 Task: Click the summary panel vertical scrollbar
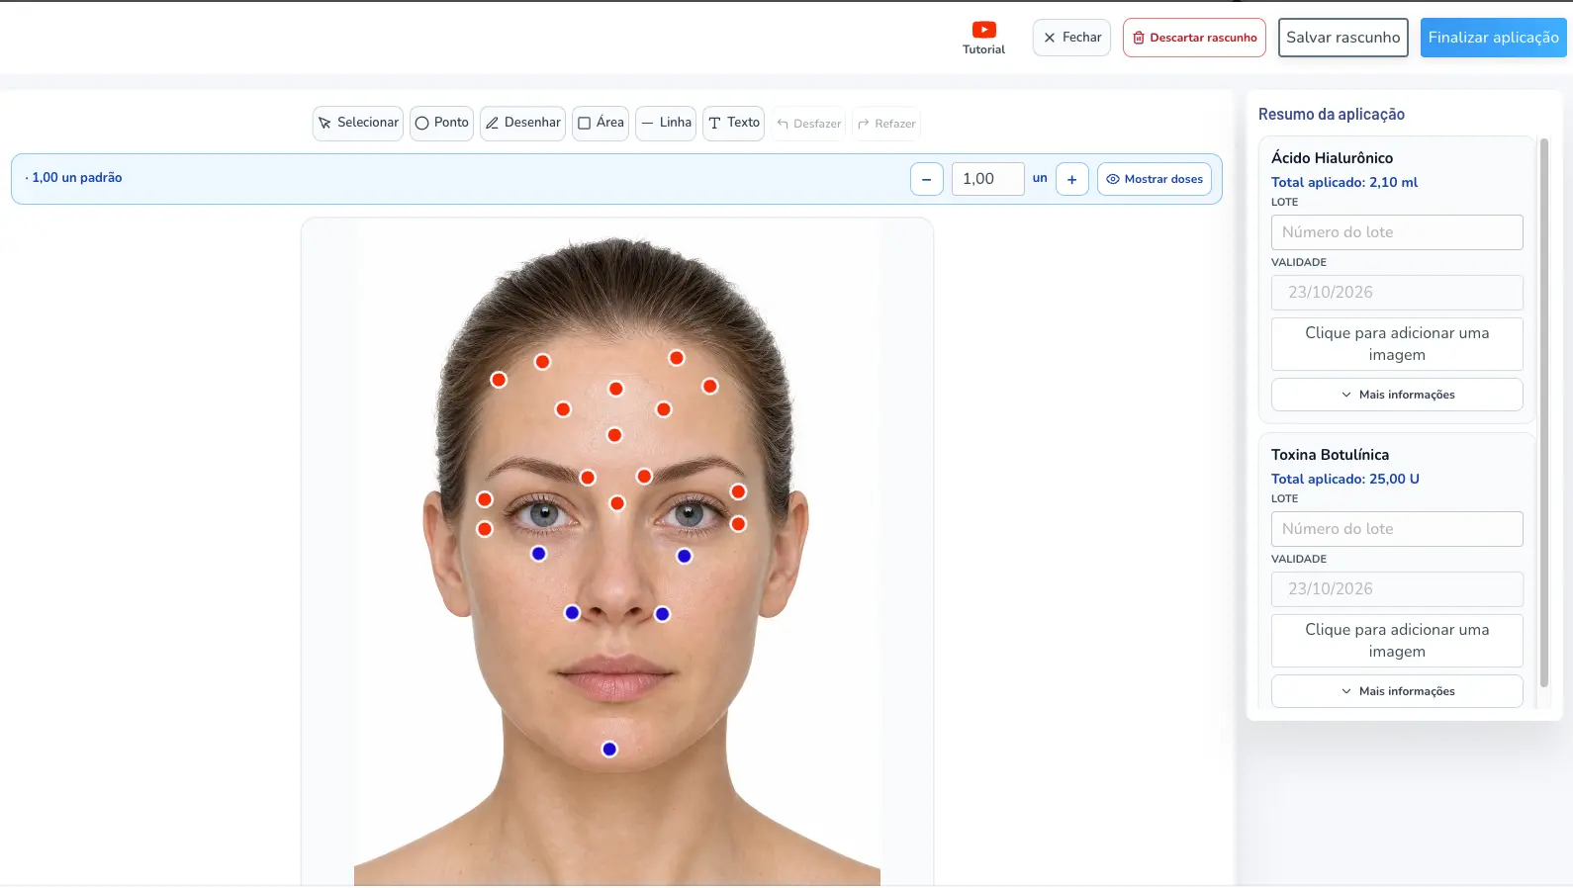coord(1544,412)
